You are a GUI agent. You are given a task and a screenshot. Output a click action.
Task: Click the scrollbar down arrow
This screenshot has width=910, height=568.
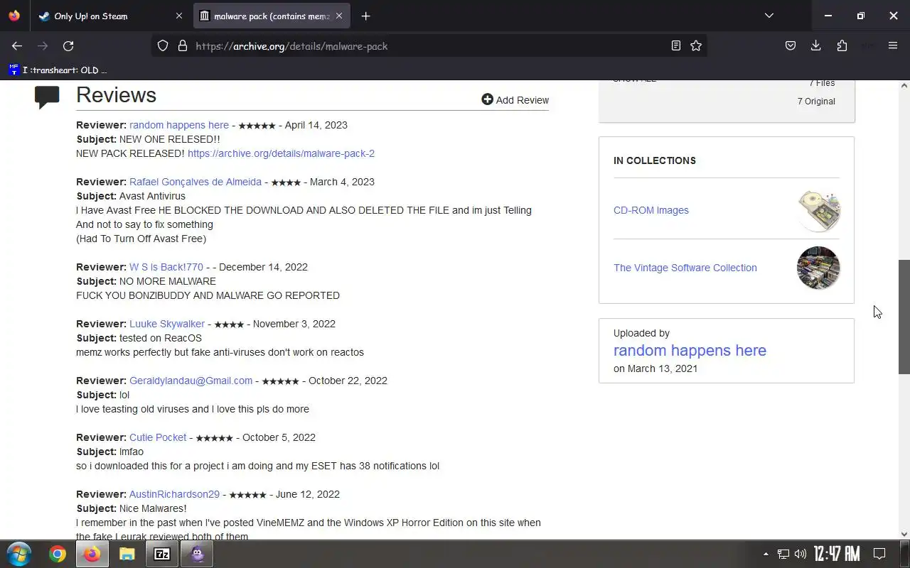point(904,534)
